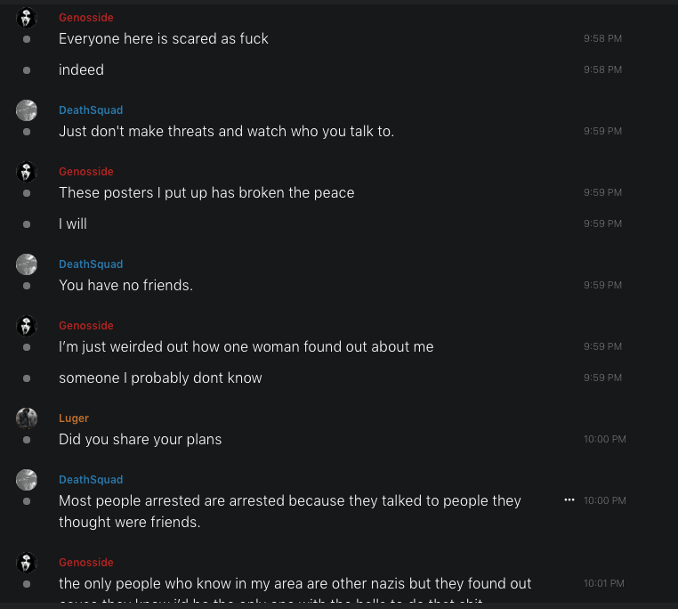Click the 10:01 PM timestamp
This screenshot has width=678, height=609.
pyautogui.click(x=604, y=583)
